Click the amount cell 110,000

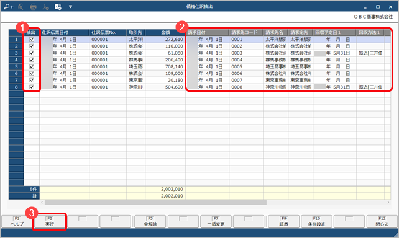click(165, 46)
